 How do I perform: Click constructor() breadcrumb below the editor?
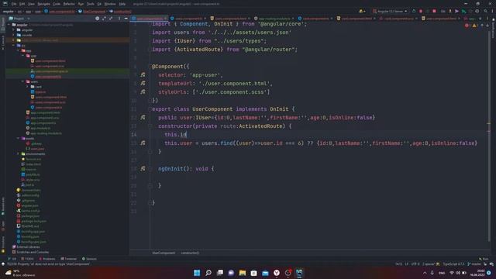190,253
